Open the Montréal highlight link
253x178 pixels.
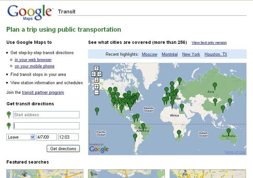point(170,54)
